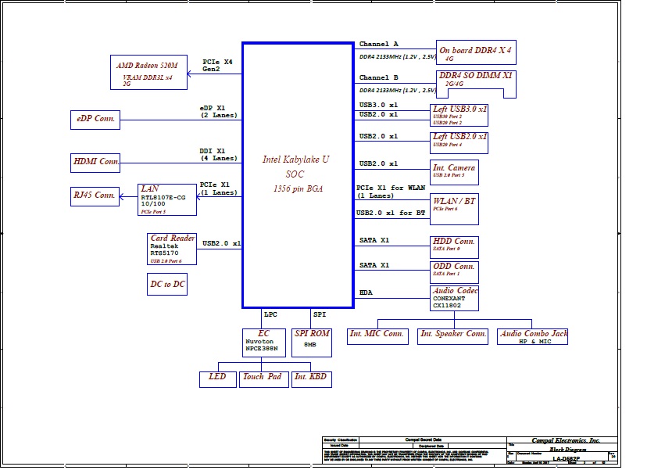Select Compal Electronics, Inc. in title block
Viewport: 665px width, 470px height.
click(566, 440)
